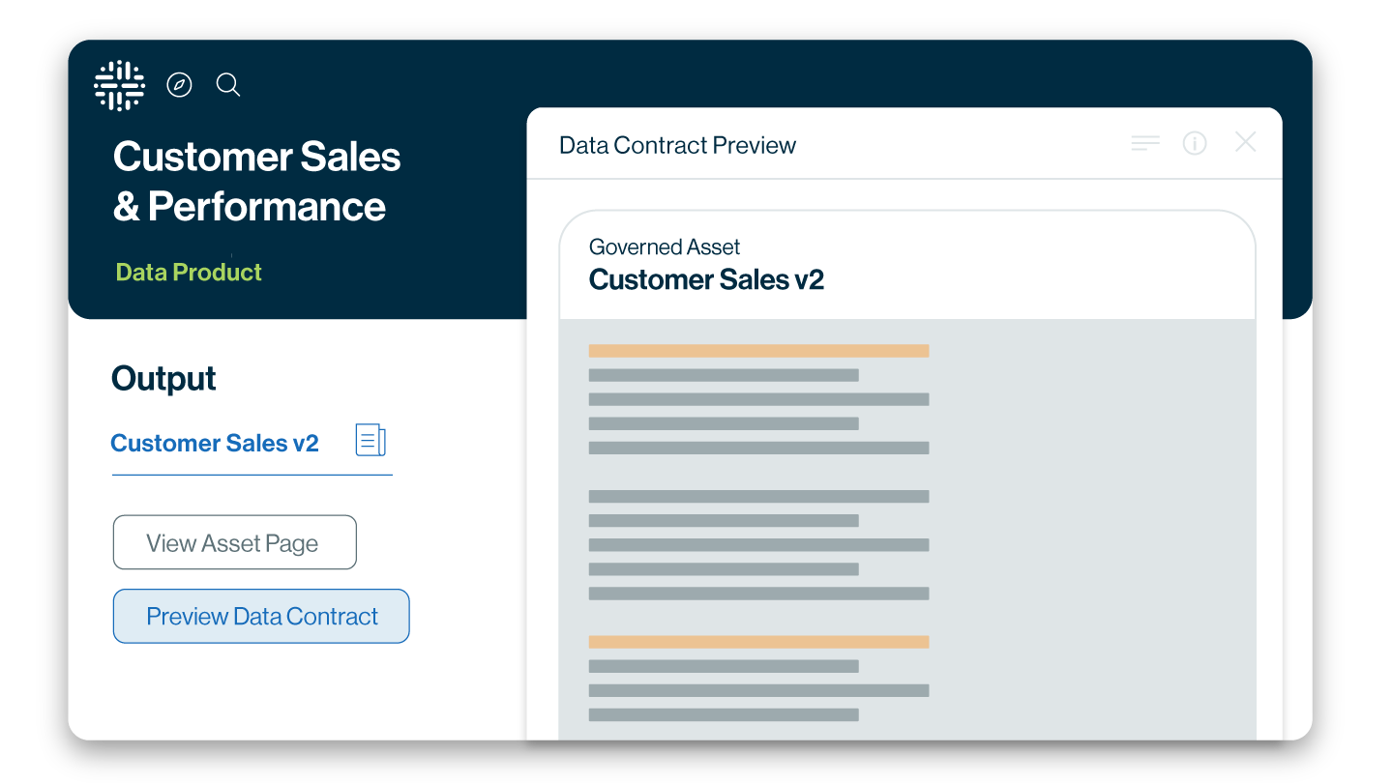Open the Explore compass icon in navigation

179,85
